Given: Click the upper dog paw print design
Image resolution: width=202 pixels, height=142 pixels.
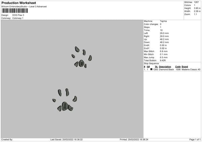Looking at the screenshot, I should [82, 57].
